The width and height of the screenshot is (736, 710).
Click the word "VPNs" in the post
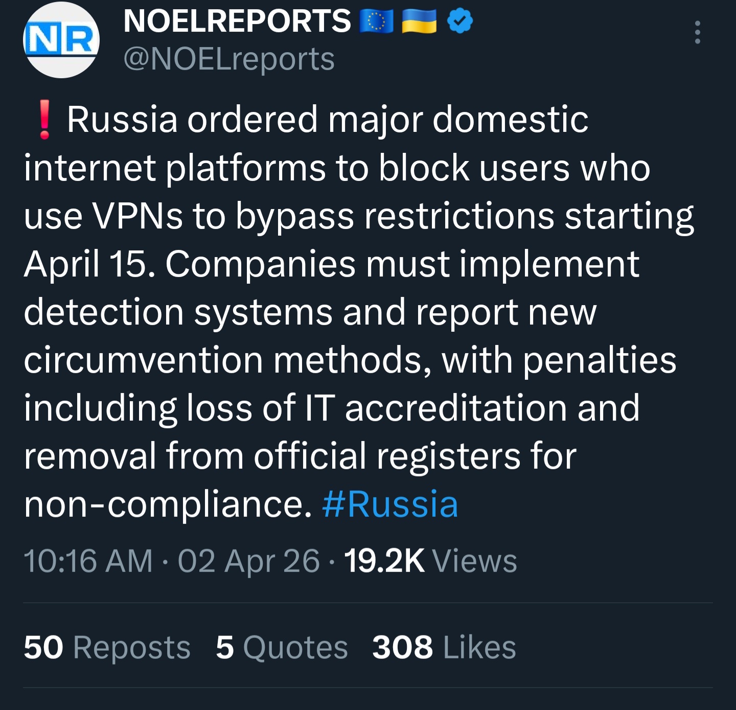click(137, 216)
